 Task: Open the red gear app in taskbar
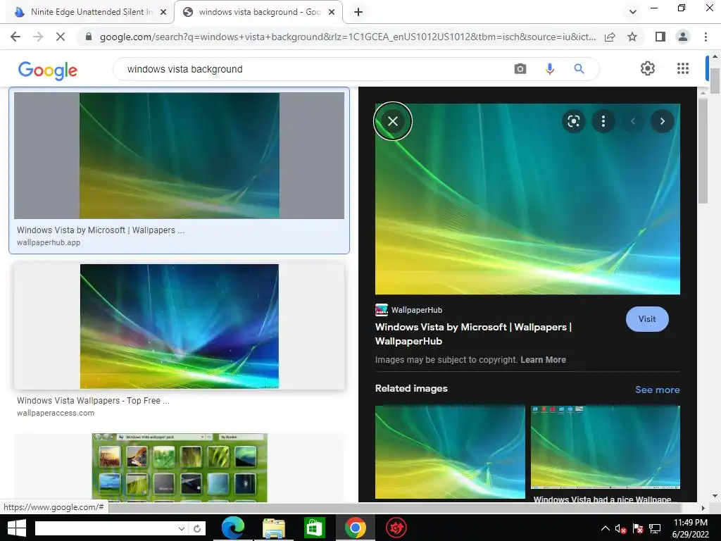tap(396, 528)
